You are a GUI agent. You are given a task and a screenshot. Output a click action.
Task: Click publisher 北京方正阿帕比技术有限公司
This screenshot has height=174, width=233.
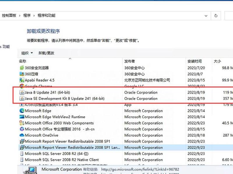tap(147, 80)
